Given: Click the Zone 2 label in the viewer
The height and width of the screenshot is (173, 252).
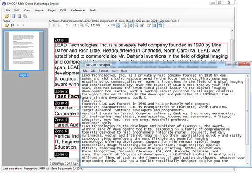Looking at the screenshot, I should coord(61,92).
